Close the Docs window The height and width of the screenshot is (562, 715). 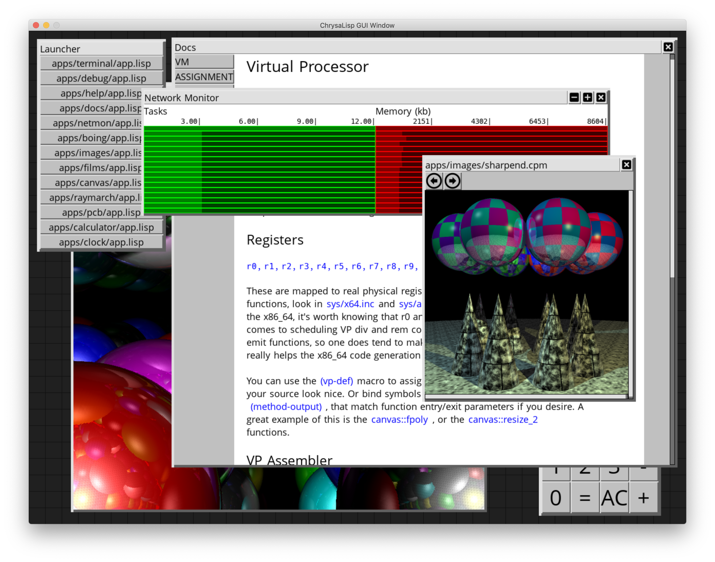pos(668,47)
